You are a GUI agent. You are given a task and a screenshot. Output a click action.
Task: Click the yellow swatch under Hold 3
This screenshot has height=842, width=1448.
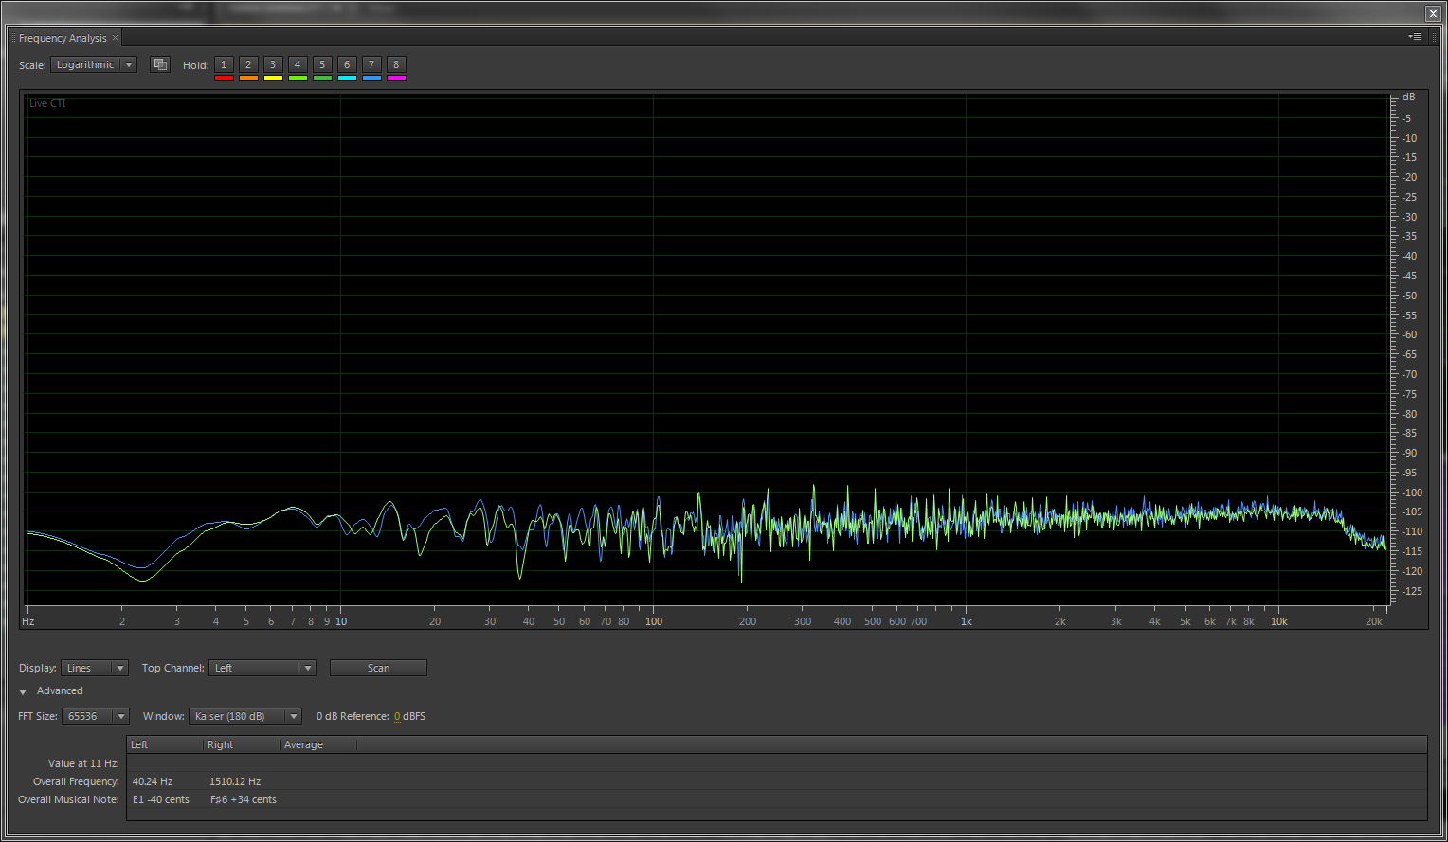(273, 78)
